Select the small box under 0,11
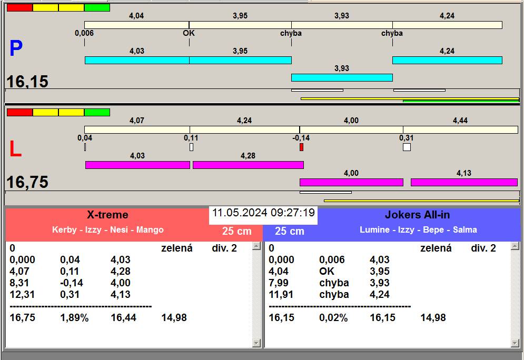 click(x=192, y=147)
